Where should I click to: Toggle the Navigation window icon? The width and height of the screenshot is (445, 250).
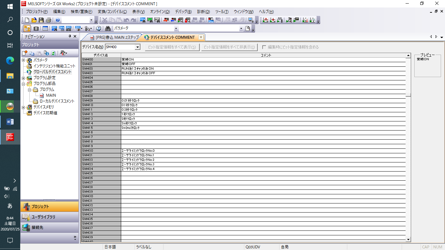(27, 28)
